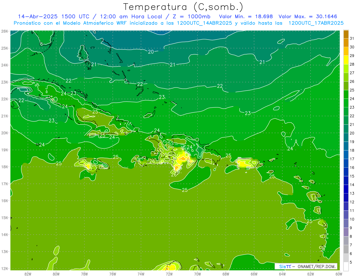The image size is (360, 278).
Task: Click legend swatch between 12 and 13
Action: pos(346,197)
